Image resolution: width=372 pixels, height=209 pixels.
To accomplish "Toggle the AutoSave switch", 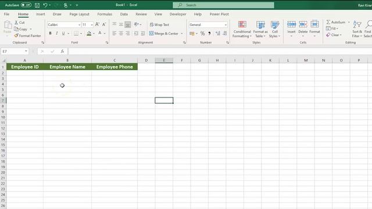I will [26, 5].
